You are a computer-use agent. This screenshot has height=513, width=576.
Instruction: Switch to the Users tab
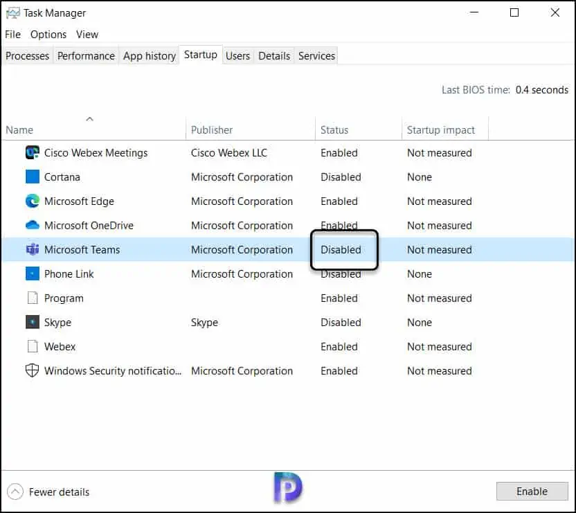coord(237,56)
